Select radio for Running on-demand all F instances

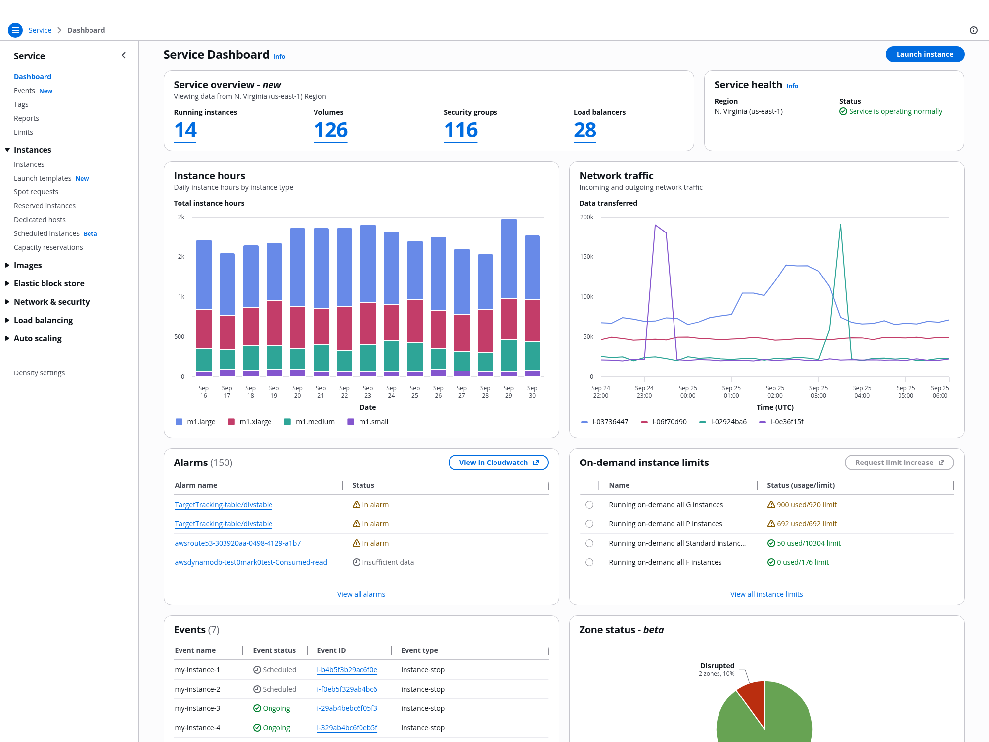point(589,562)
